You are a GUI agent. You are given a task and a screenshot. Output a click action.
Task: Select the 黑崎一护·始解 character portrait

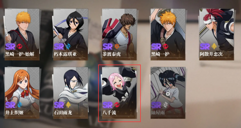[x=22, y=34]
